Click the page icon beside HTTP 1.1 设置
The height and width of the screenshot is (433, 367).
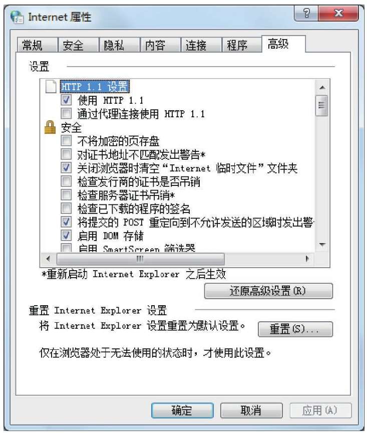(x=51, y=86)
